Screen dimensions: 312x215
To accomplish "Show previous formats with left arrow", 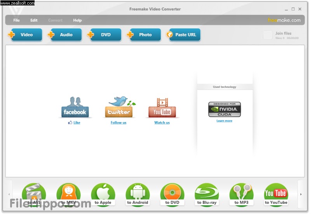I will 9,194.
